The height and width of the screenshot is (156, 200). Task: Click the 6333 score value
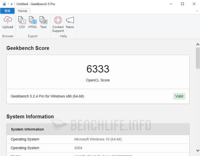tap(98, 69)
